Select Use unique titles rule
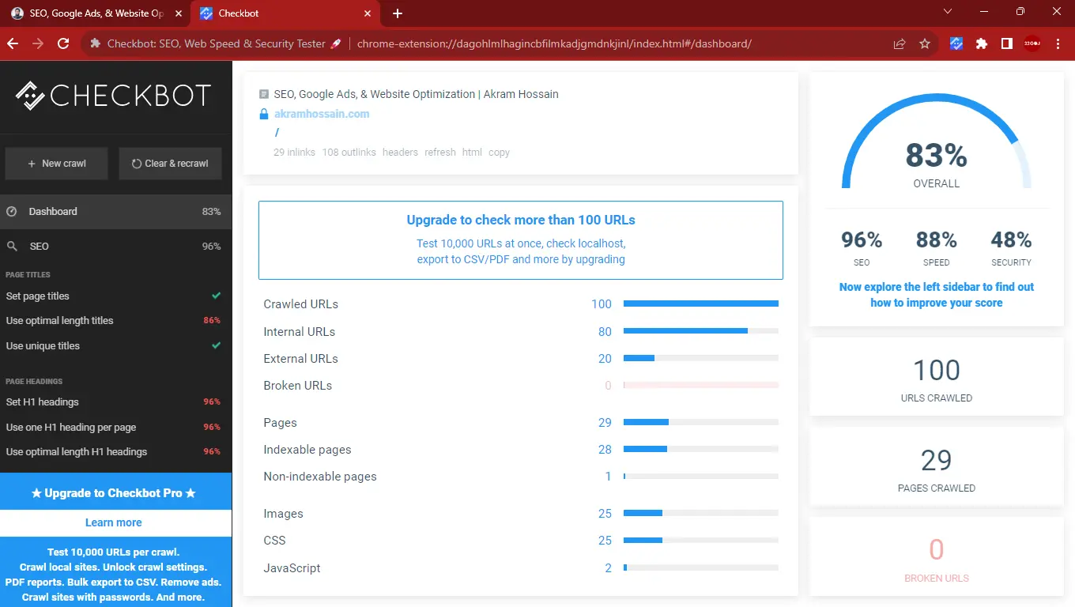The image size is (1075, 607). 115,346
